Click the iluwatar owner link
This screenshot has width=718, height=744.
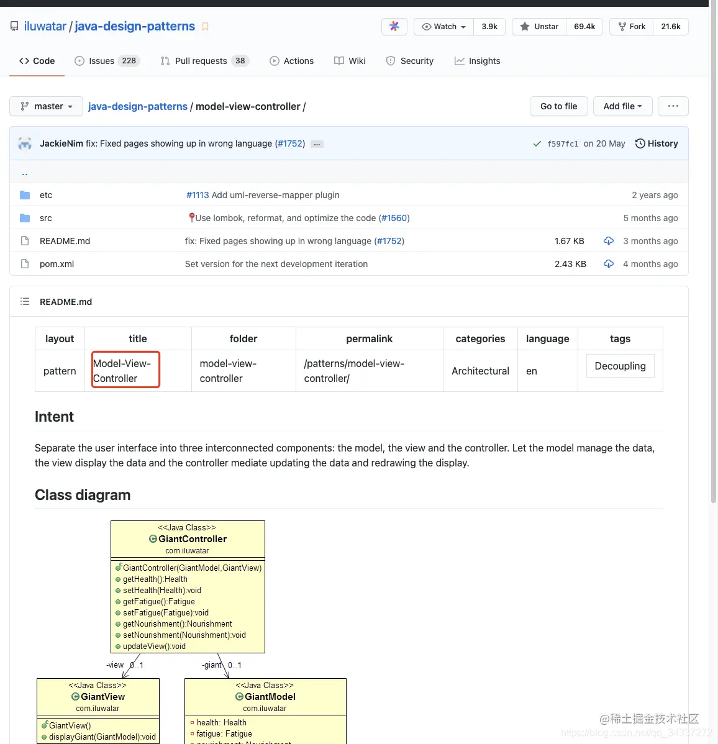[45, 26]
